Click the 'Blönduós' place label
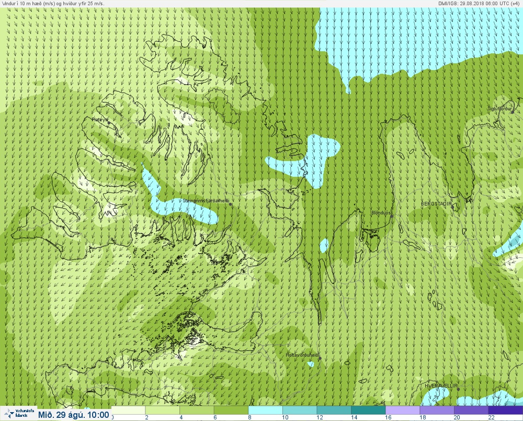The width and height of the screenshot is (523, 421). pos(381,213)
